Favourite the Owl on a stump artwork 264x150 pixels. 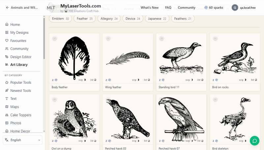tap(54, 99)
